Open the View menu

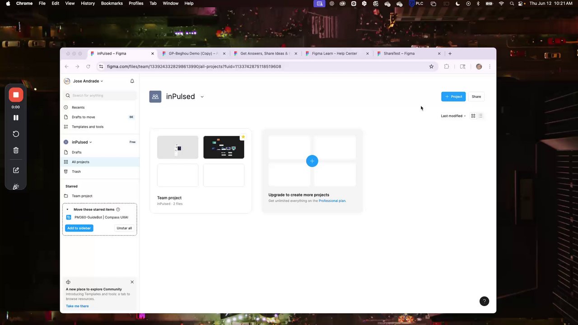pyautogui.click(x=70, y=3)
